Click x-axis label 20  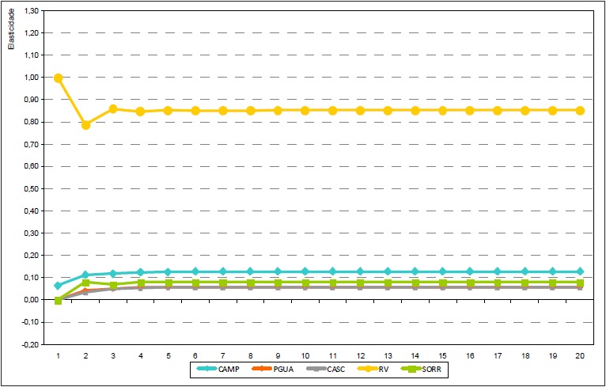point(580,356)
